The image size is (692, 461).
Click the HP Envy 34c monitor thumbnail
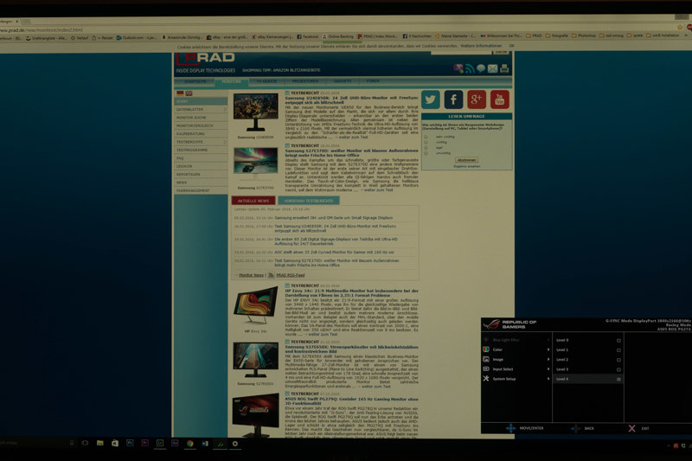255,305
